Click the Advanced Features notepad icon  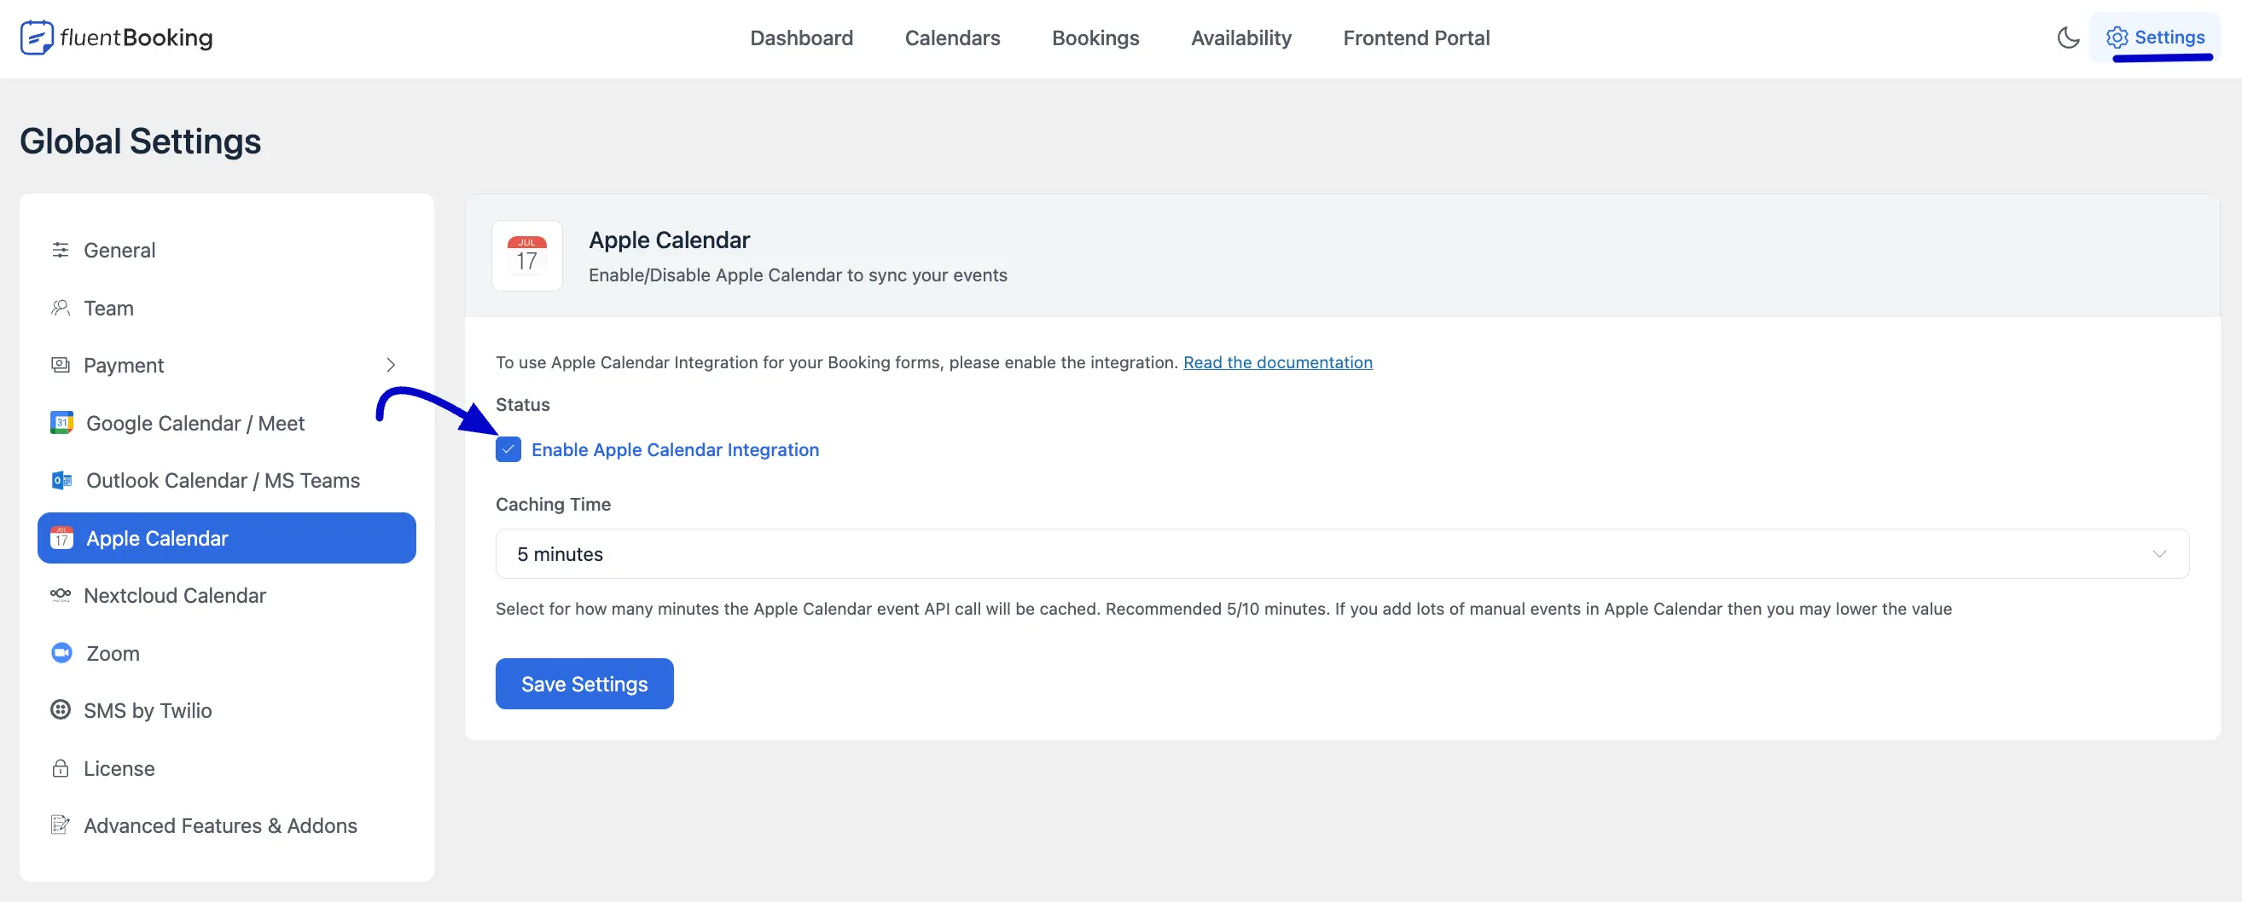pos(60,824)
